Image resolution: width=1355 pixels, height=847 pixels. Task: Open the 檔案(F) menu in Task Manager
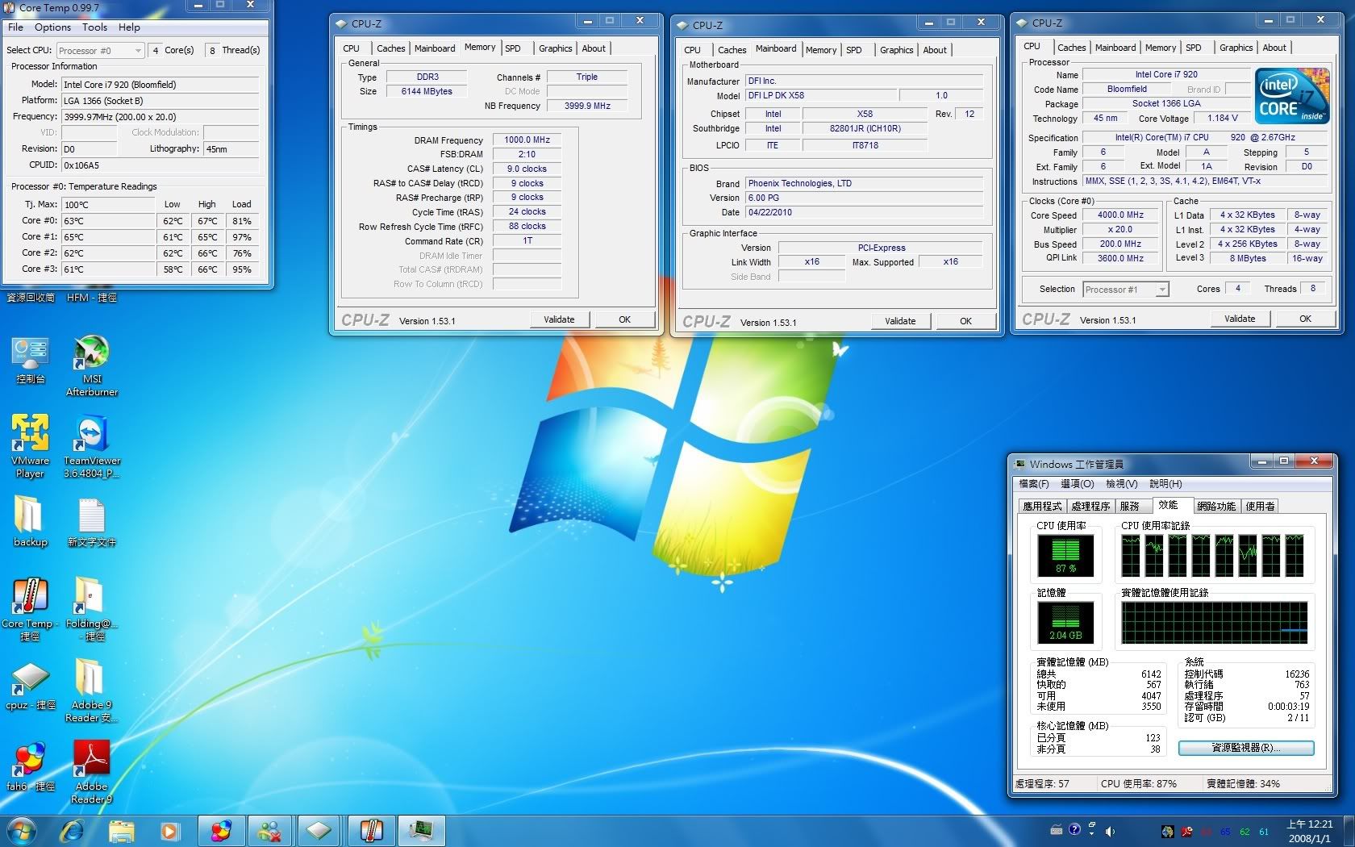(x=1034, y=484)
